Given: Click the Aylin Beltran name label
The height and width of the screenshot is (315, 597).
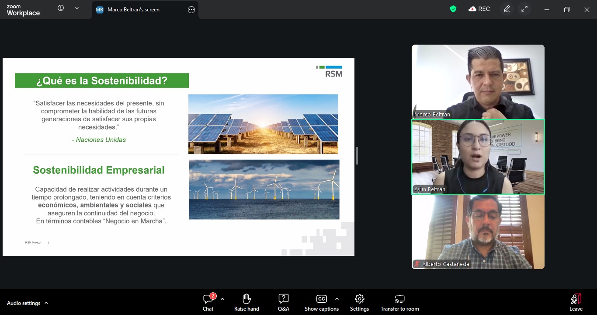Looking at the screenshot, I should (430, 189).
